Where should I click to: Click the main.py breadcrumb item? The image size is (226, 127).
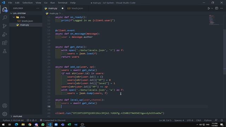pyautogui.click(x=54, y=13)
